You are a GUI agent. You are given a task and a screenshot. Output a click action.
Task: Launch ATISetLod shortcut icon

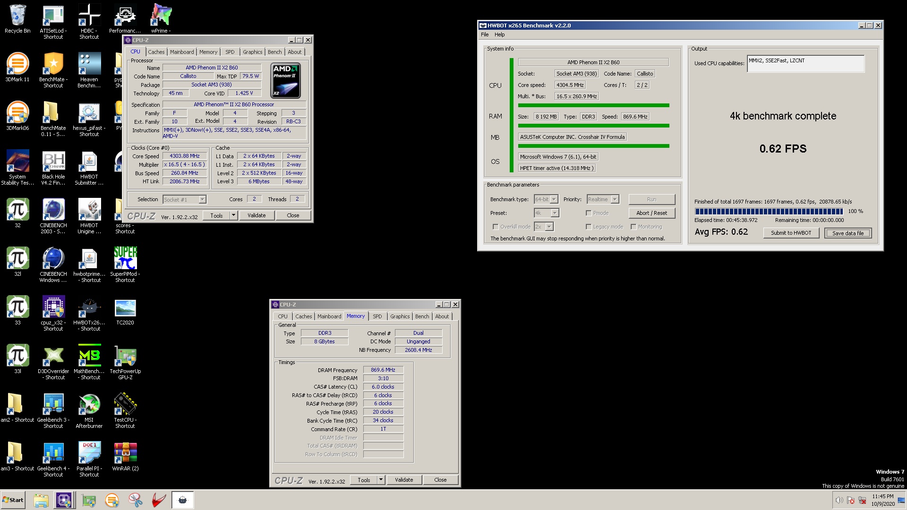pos(53,22)
